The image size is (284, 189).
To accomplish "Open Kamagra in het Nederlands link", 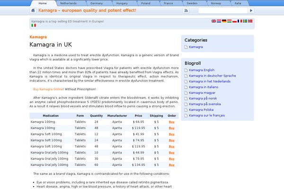I will point(210,81).
